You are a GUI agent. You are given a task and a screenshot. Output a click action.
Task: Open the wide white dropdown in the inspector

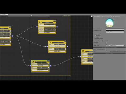(x=115, y=45)
